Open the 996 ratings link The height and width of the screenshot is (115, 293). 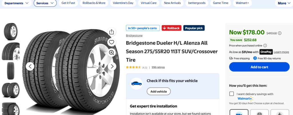point(158,67)
